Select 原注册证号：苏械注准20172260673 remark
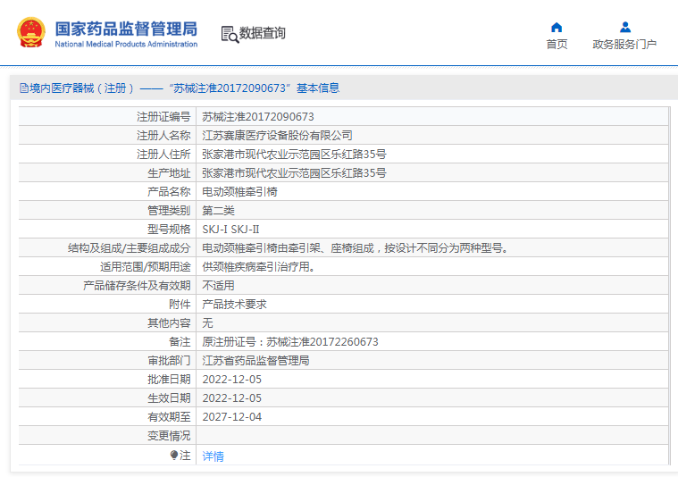 pyautogui.click(x=290, y=342)
